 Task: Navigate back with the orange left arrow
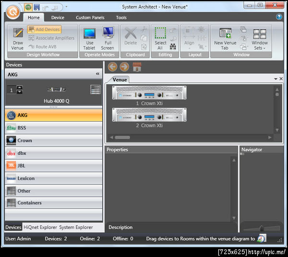click(112, 67)
